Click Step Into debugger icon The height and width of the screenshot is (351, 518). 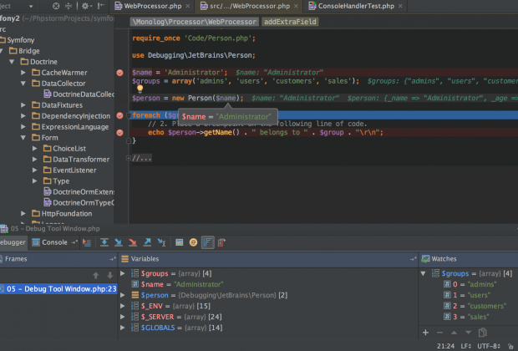[119, 242]
